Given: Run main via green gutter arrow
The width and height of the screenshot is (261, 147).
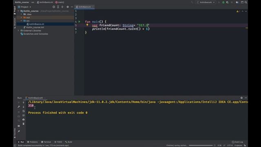Looking at the screenshot, I should 80,22.
